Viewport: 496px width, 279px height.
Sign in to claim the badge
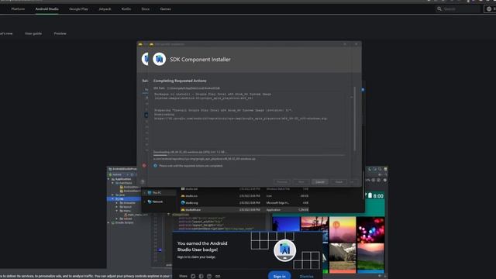pos(279,276)
